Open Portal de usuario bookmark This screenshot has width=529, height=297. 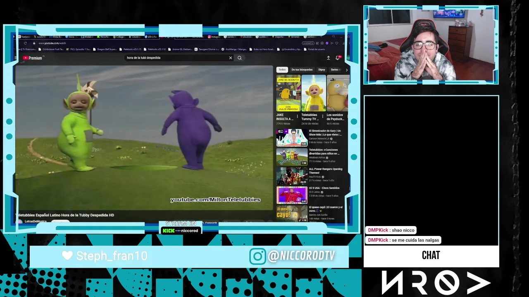(314, 49)
